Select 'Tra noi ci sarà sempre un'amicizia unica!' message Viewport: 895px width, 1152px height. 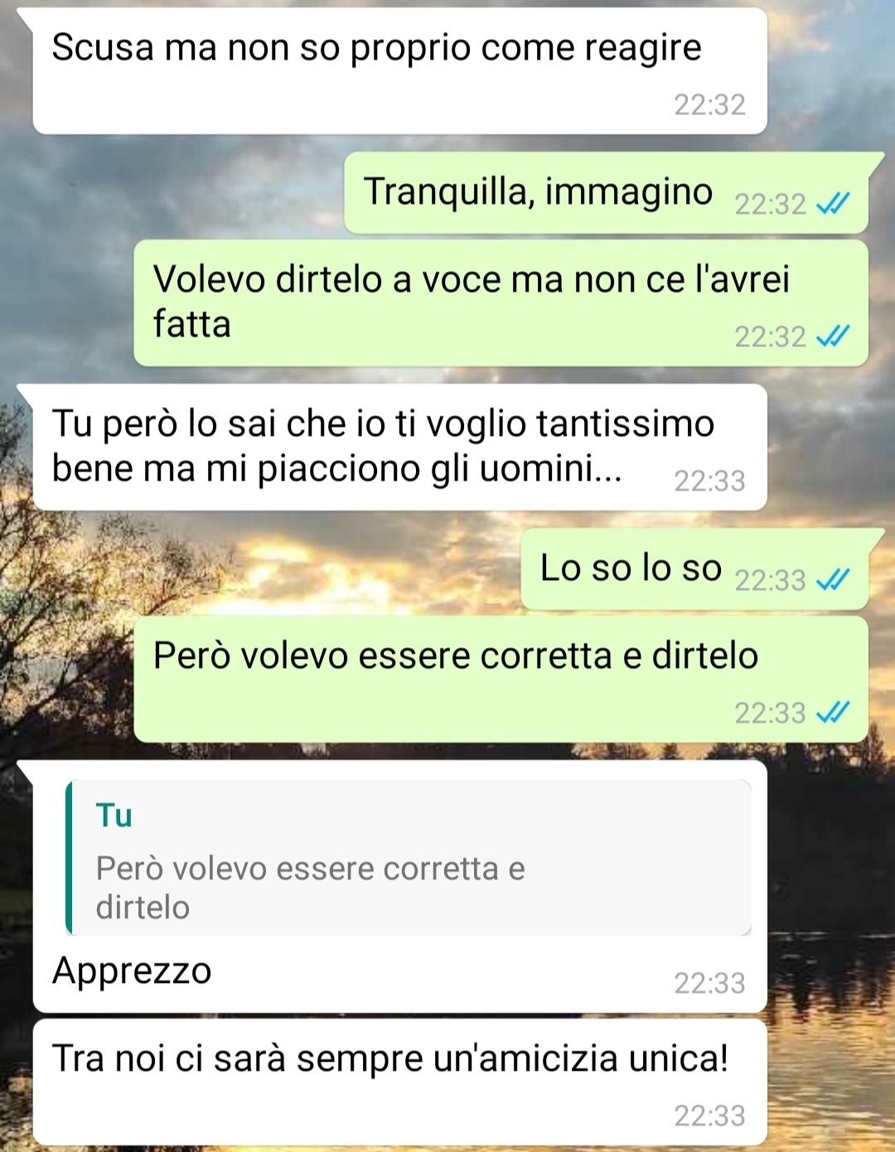[399, 1082]
